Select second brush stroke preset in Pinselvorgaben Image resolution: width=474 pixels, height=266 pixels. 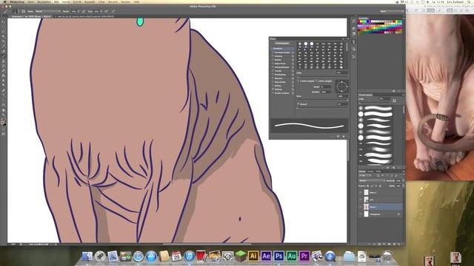(378, 114)
